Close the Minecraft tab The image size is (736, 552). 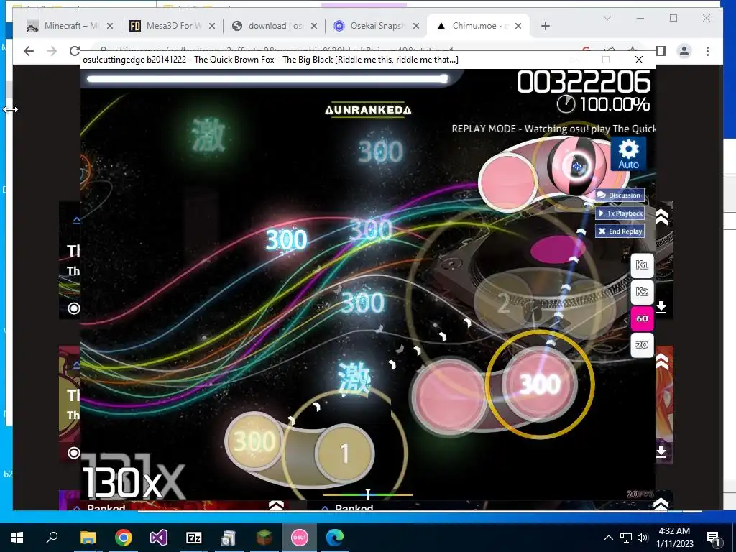(x=110, y=26)
